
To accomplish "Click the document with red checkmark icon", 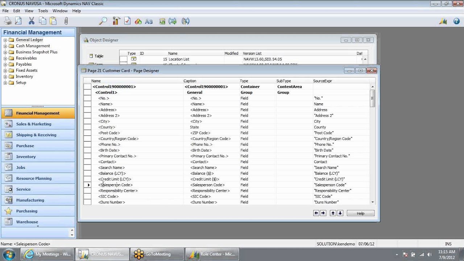I will [127, 21].
